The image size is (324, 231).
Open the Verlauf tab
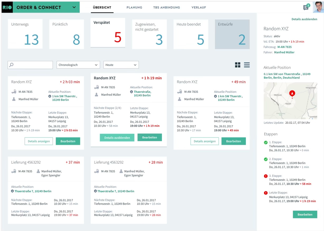pos(199,7)
